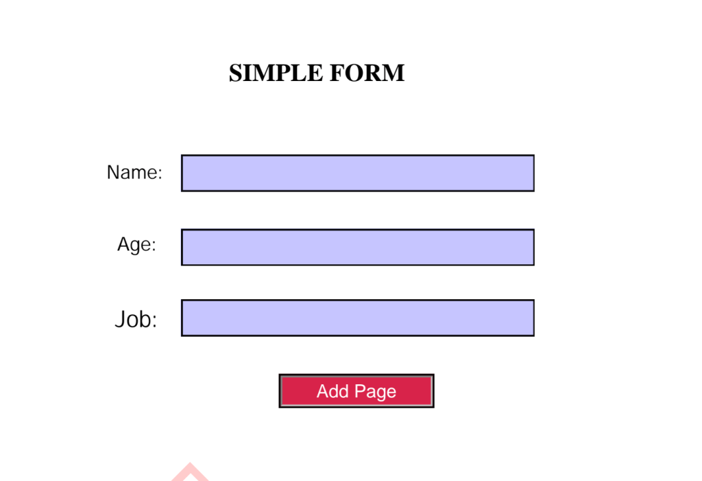Place cursor in the first lavender field
The width and height of the screenshot is (702, 481).
pyautogui.click(x=358, y=173)
